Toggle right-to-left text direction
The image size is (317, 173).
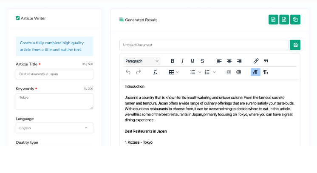[x=266, y=72]
